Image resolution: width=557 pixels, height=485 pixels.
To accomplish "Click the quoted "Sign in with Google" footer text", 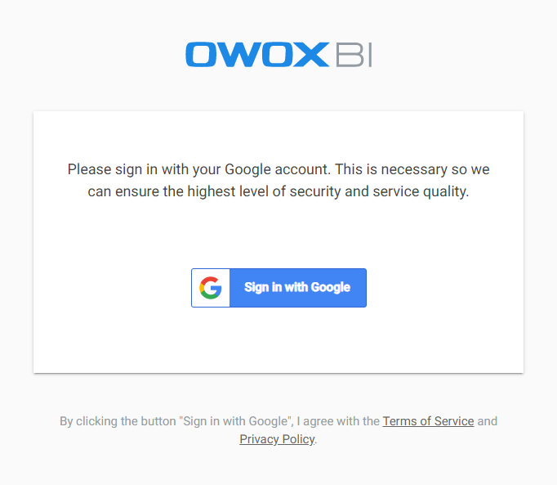I will tap(237, 421).
